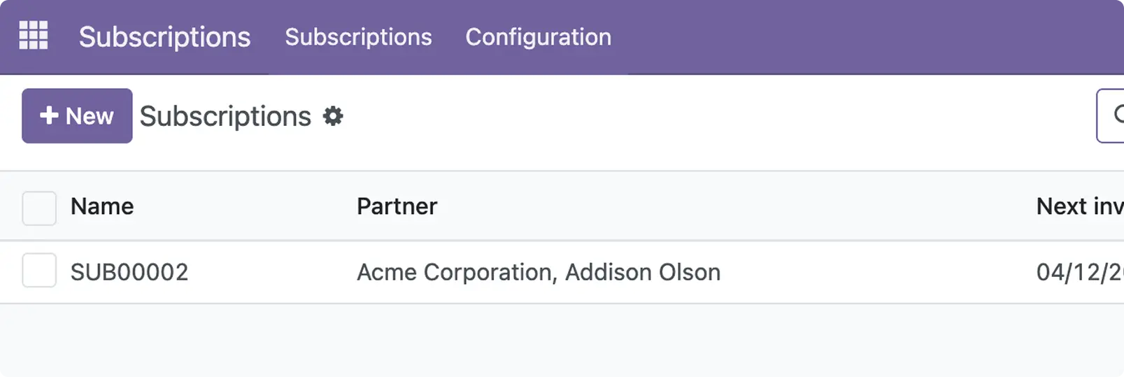
Task: Sort list by Partner column
Action: click(x=397, y=207)
